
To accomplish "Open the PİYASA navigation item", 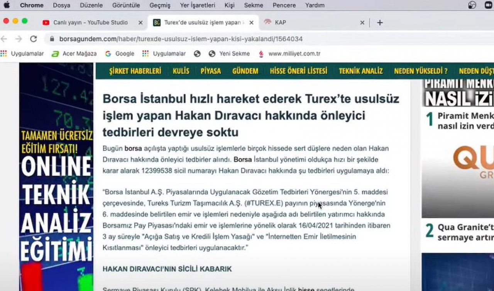I will (211, 71).
